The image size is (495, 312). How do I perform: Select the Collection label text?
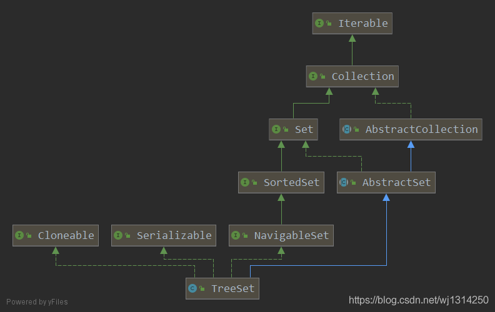click(362, 76)
